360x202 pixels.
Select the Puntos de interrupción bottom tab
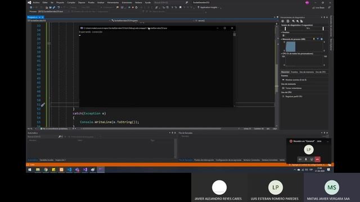pyautogui.click(x=204, y=160)
